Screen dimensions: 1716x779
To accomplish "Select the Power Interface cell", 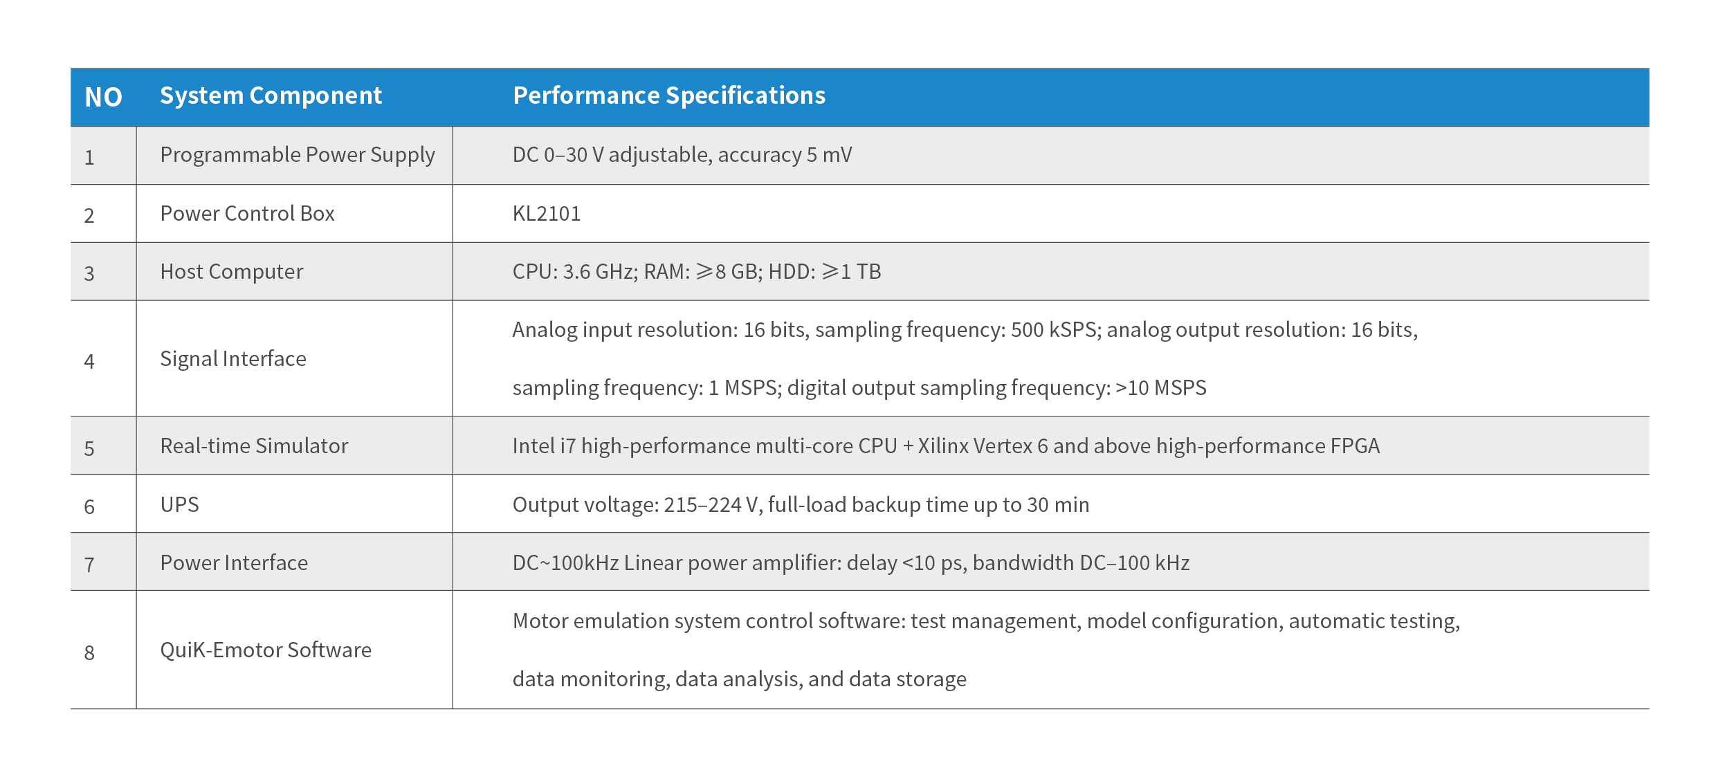I will point(234,563).
